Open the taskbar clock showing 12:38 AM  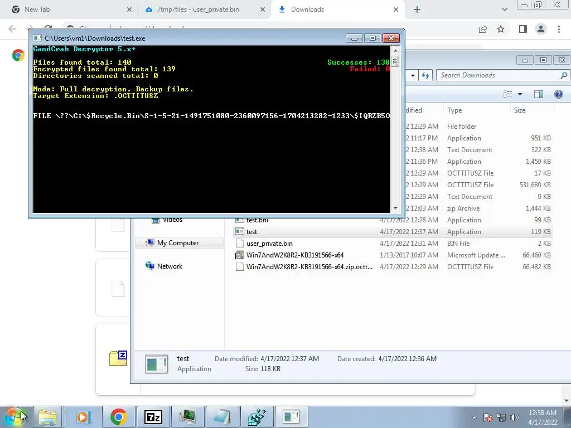click(543, 417)
